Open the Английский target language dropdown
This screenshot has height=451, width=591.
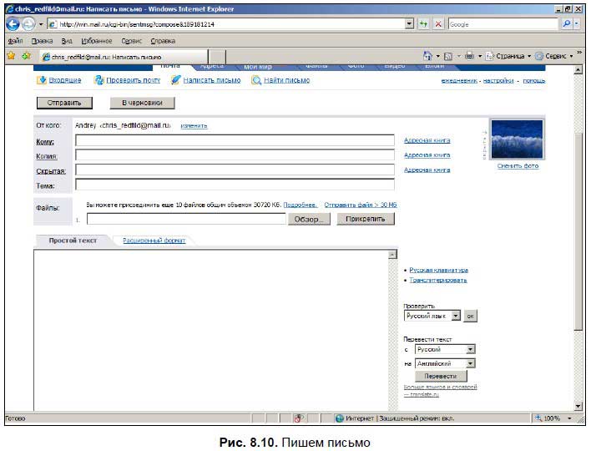[471, 363]
